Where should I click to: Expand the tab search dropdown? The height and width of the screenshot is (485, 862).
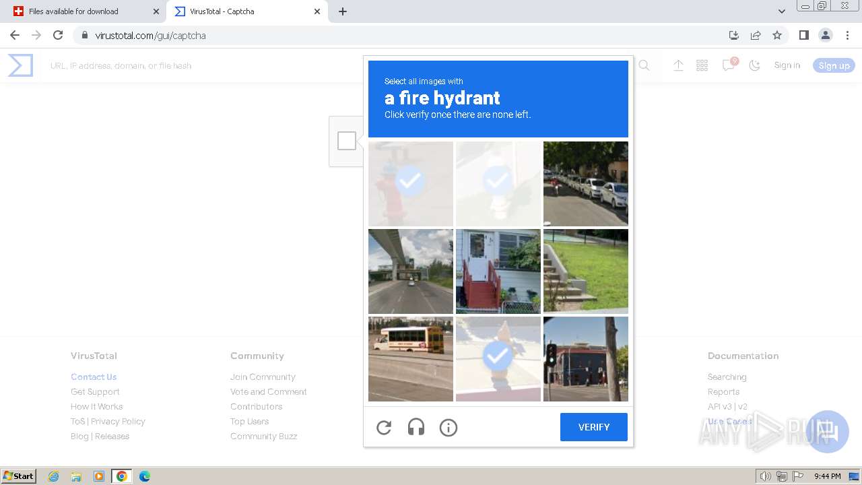click(x=781, y=11)
